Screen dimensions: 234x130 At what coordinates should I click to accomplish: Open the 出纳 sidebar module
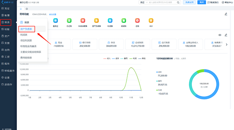pos(6,50)
